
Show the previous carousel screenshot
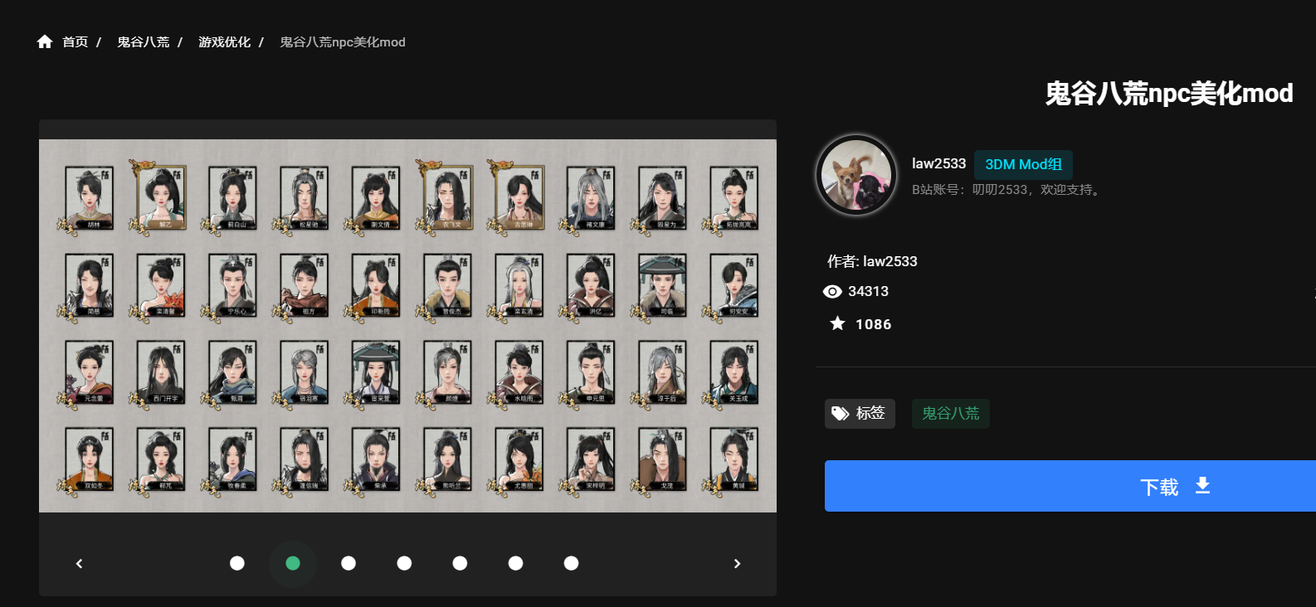(79, 564)
